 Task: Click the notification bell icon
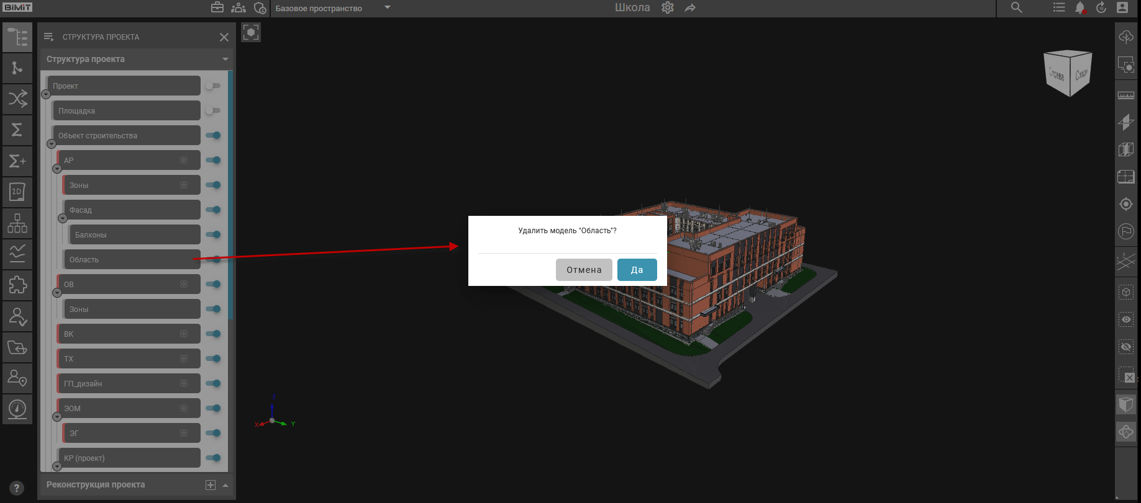1080,8
